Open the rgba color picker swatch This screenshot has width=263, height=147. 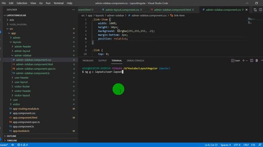pos(118,31)
